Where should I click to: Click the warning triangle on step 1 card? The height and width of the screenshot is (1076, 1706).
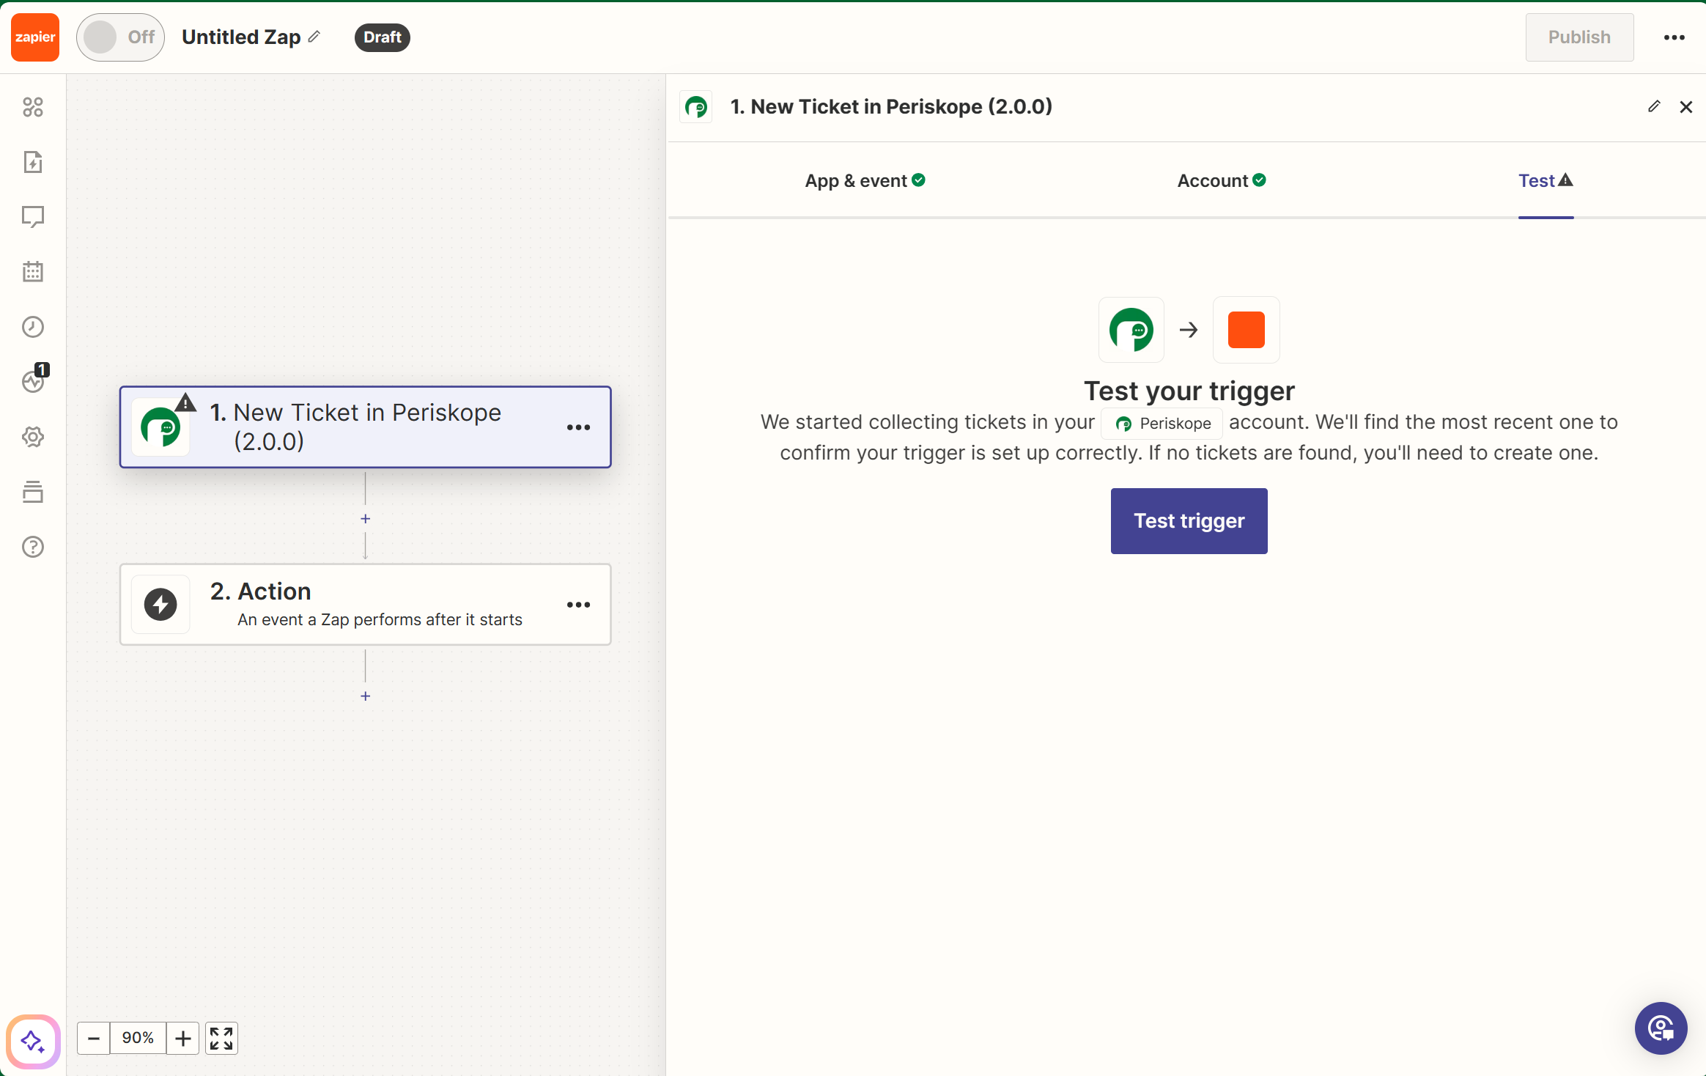186,402
